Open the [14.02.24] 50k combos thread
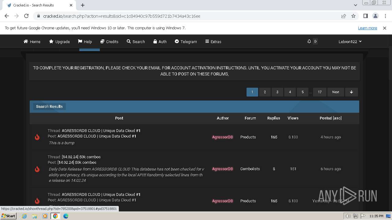392x220 pixels. pos(81,157)
